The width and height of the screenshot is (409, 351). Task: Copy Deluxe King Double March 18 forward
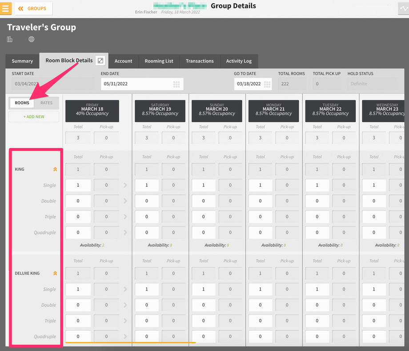pyautogui.click(x=125, y=305)
